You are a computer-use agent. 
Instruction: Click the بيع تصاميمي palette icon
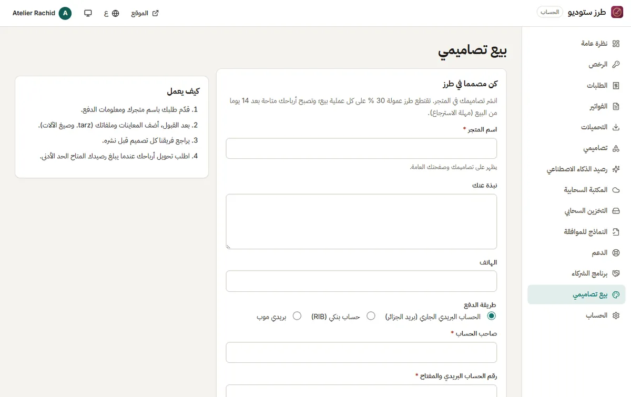tap(617, 295)
